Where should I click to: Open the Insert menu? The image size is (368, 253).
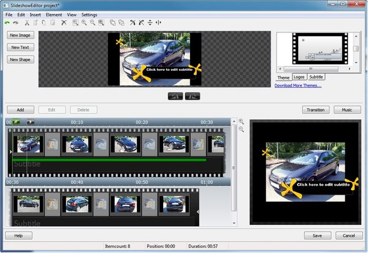click(36, 14)
